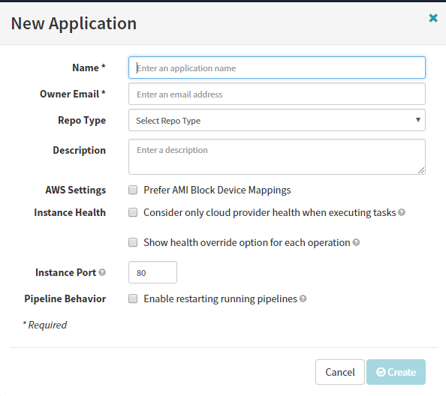Click the Description text area
This screenshot has height=396, width=446.
click(x=277, y=157)
